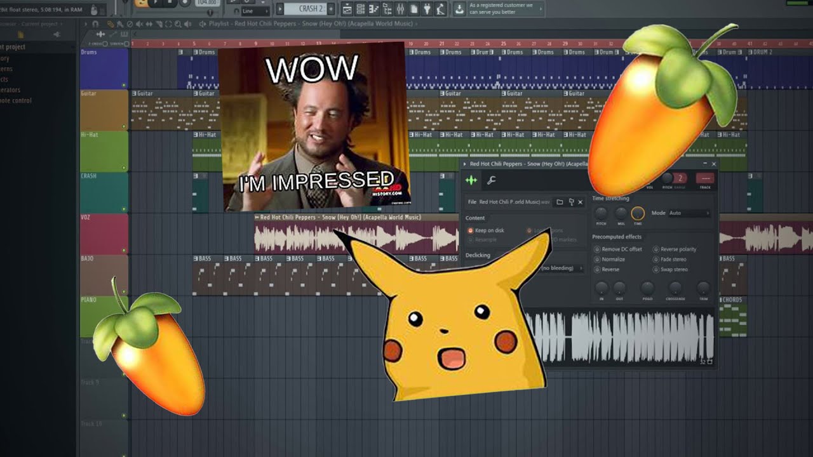
Task: Open the wrench settings tab in sampler
Action: (x=492, y=180)
